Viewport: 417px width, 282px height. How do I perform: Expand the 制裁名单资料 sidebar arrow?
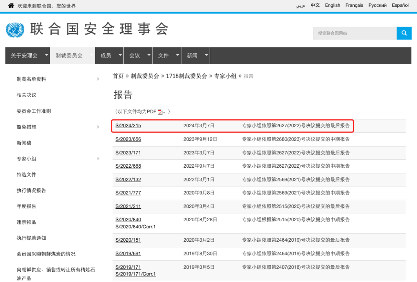tap(98, 79)
